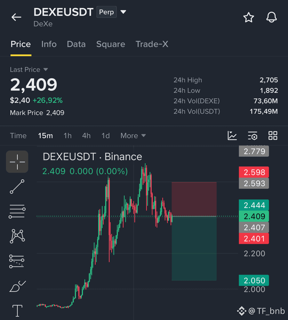Click the 2.593 gray price label

tap(254, 183)
